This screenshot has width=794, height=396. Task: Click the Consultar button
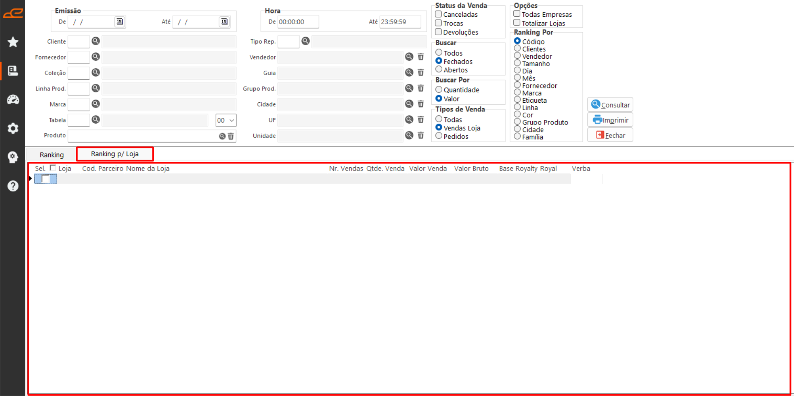point(610,105)
